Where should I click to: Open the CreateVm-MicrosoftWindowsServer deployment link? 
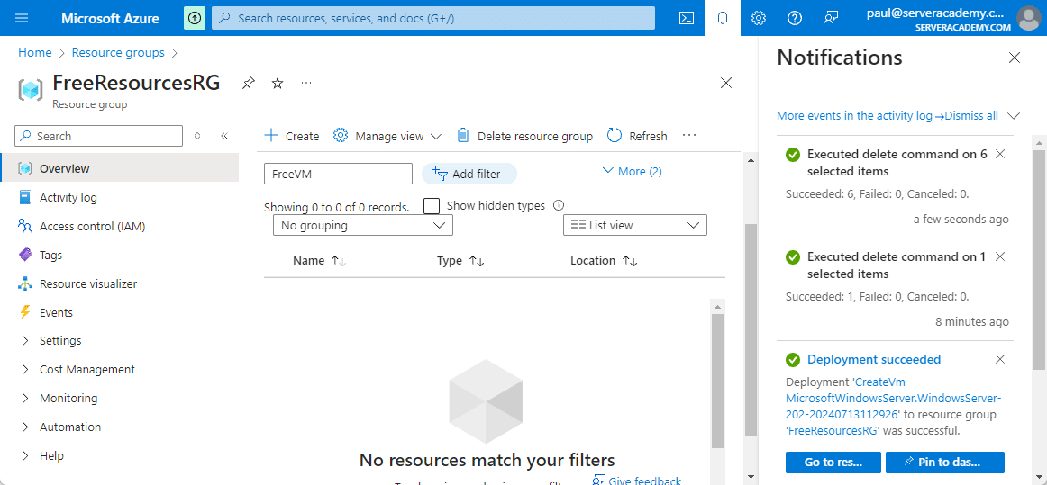(893, 399)
